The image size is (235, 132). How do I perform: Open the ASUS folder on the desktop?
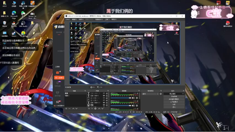pyautogui.click(x=4, y=4)
